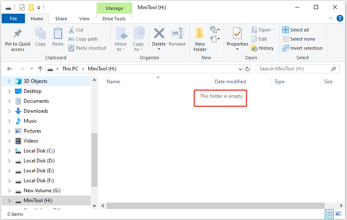The width and height of the screenshot is (347, 220).
Task: Expand Local Disk (C:) node
Action: (x=9, y=151)
